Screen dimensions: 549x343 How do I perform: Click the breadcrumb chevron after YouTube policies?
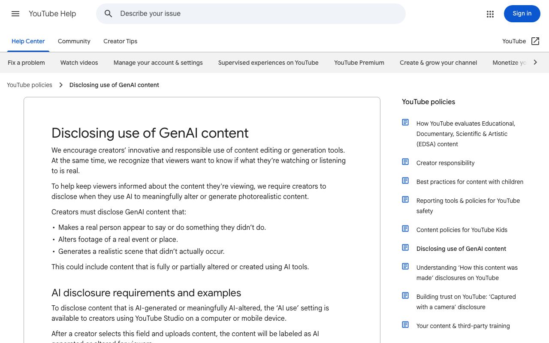(x=61, y=85)
